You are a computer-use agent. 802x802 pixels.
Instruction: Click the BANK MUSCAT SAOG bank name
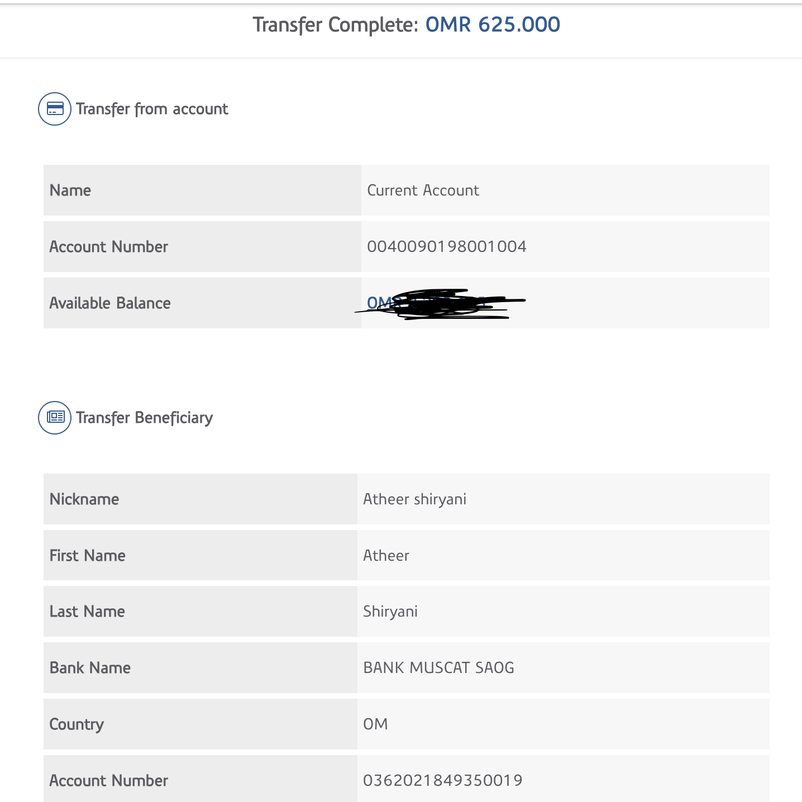coord(438,668)
